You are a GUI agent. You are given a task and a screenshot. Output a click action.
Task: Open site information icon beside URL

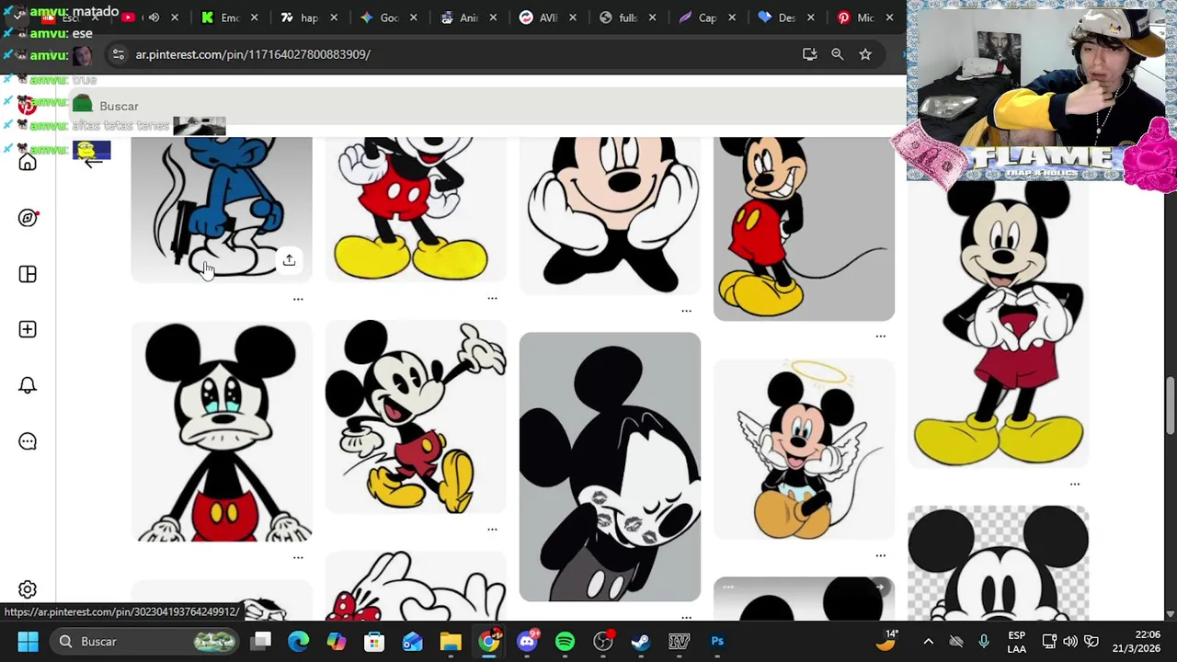pos(118,54)
